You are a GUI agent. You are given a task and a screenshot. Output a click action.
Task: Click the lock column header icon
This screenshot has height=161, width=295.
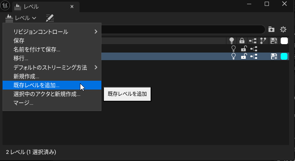point(242,41)
